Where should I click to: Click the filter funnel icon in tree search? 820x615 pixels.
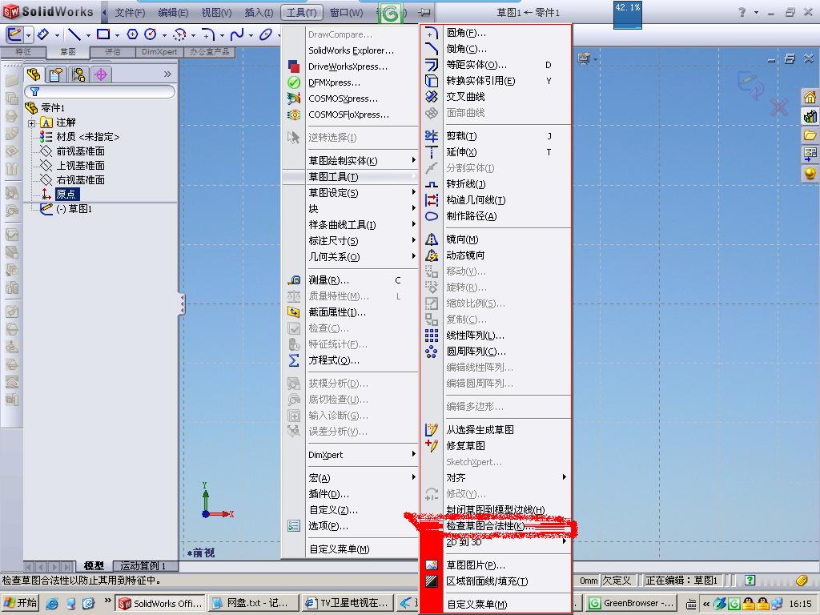[x=35, y=92]
